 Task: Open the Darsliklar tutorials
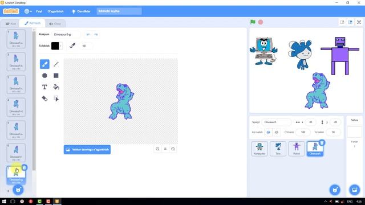tap(81, 11)
